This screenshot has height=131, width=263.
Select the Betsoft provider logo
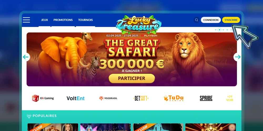point(141,98)
